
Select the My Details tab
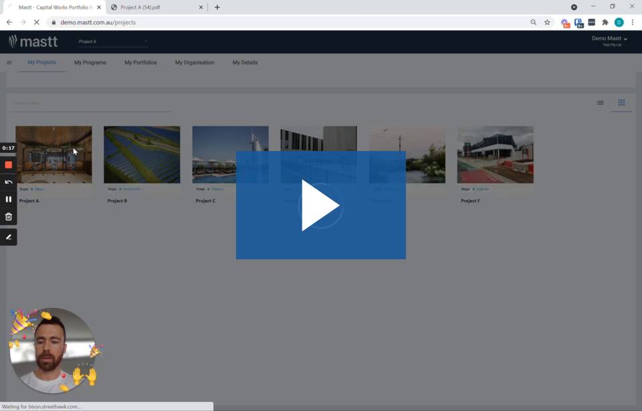[245, 63]
